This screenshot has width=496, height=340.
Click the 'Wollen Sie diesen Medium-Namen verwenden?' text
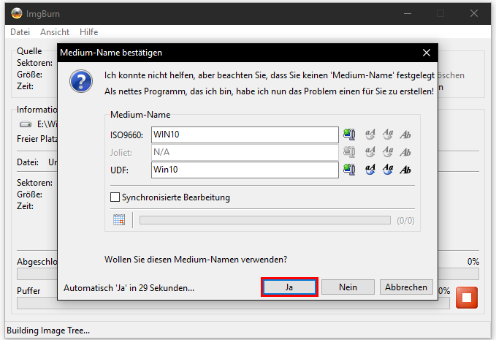196,260
